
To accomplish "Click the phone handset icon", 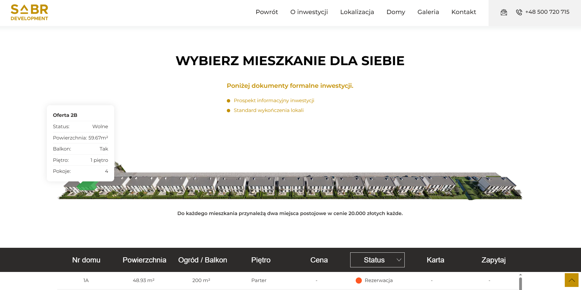I will click(519, 12).
